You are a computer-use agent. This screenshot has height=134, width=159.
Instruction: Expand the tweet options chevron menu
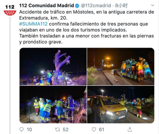click(x=153, y=5)
